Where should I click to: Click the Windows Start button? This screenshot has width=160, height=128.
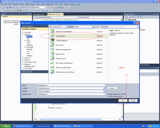[6, 126]
